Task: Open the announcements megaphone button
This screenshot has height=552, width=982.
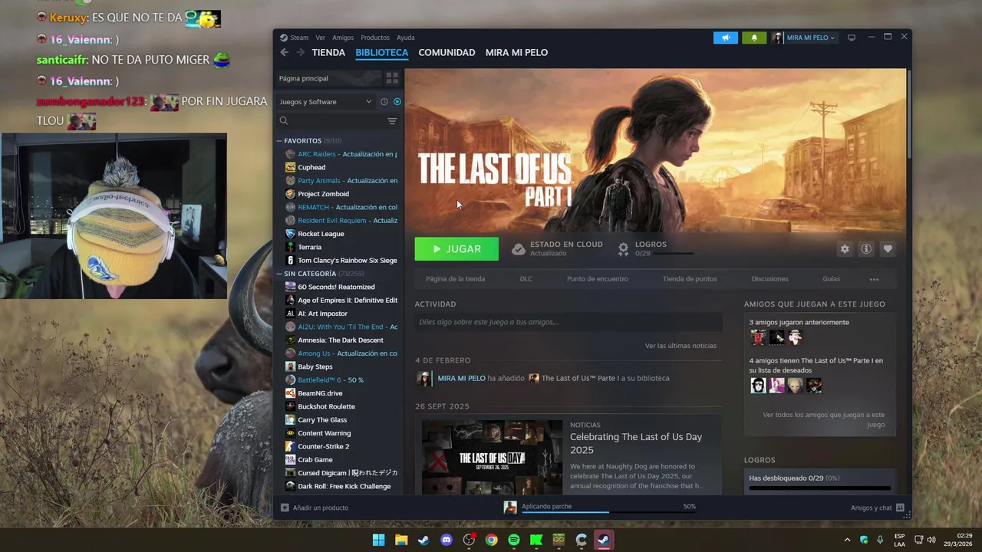Action: pos(725,38)
